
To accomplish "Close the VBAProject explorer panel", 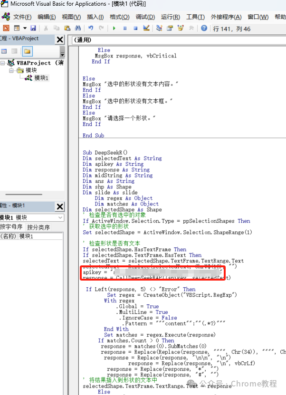I will coord(60,39).
